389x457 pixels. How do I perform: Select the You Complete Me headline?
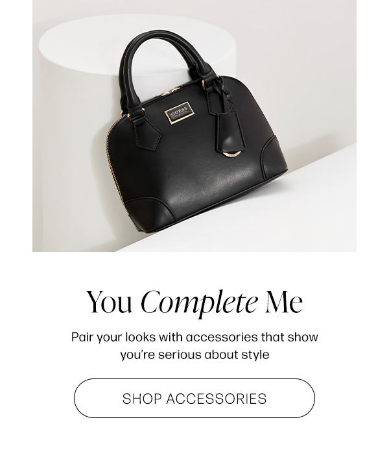click(x=194, y=303)
